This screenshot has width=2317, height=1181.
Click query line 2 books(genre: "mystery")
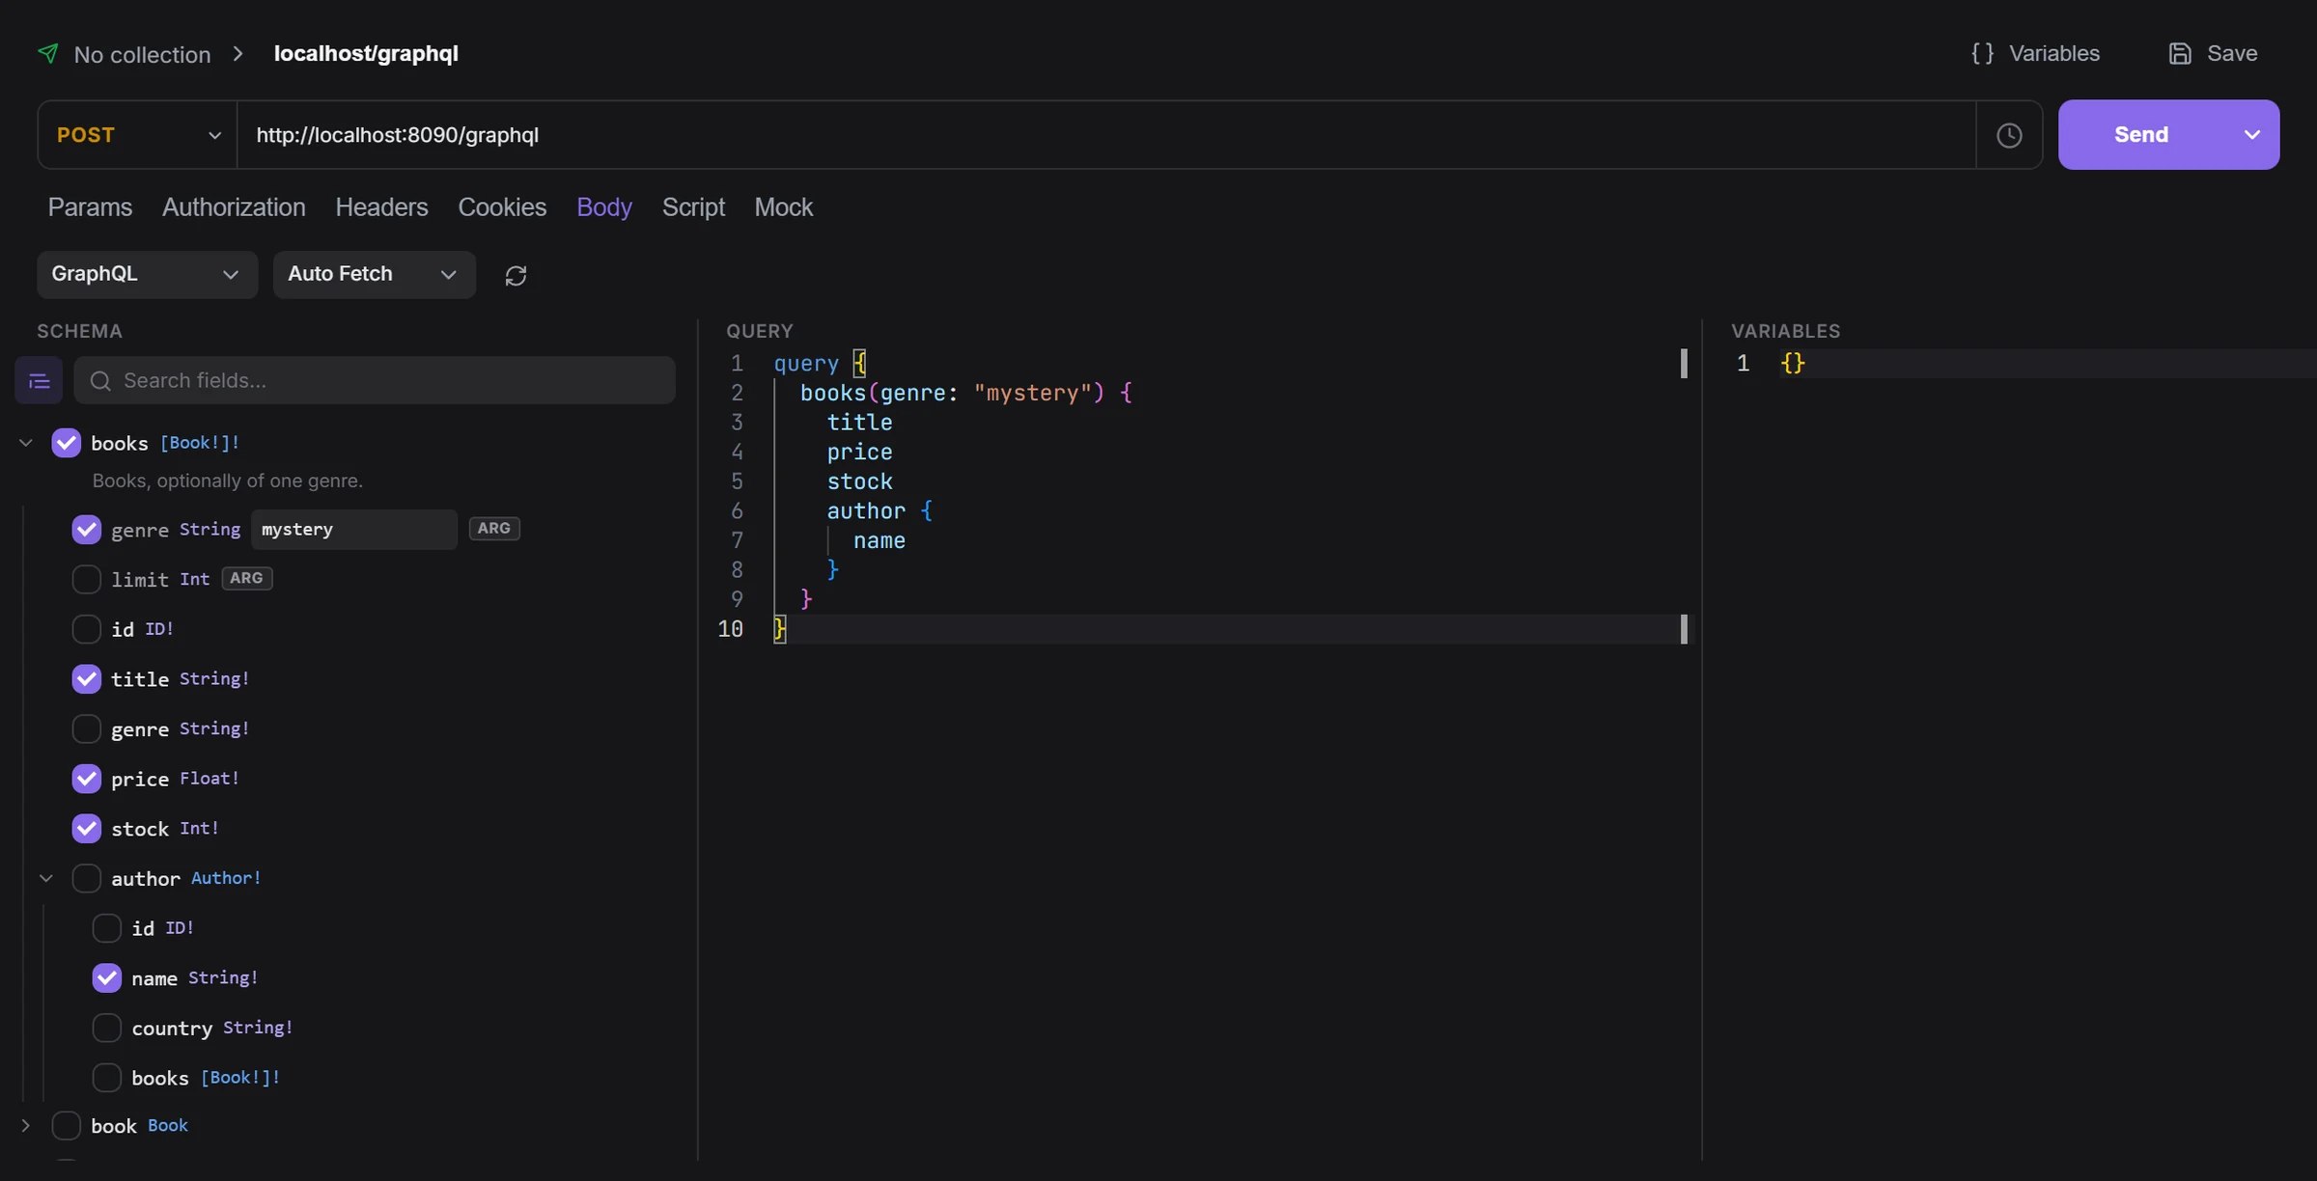965,393
